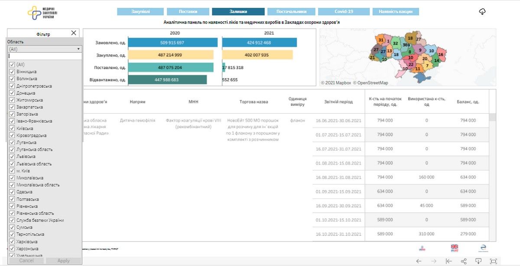Toggle the (All) regions checkbox
Viewport: 520px width, 266px height.
coord(12,65)
